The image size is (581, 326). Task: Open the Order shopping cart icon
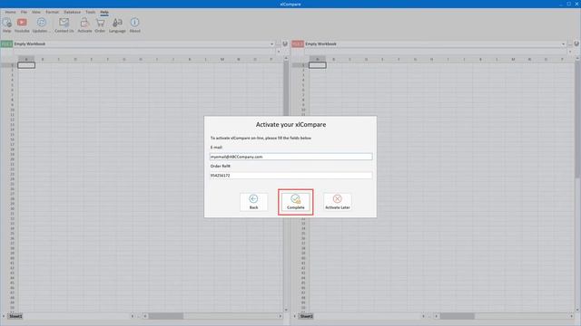pos(100,25)
